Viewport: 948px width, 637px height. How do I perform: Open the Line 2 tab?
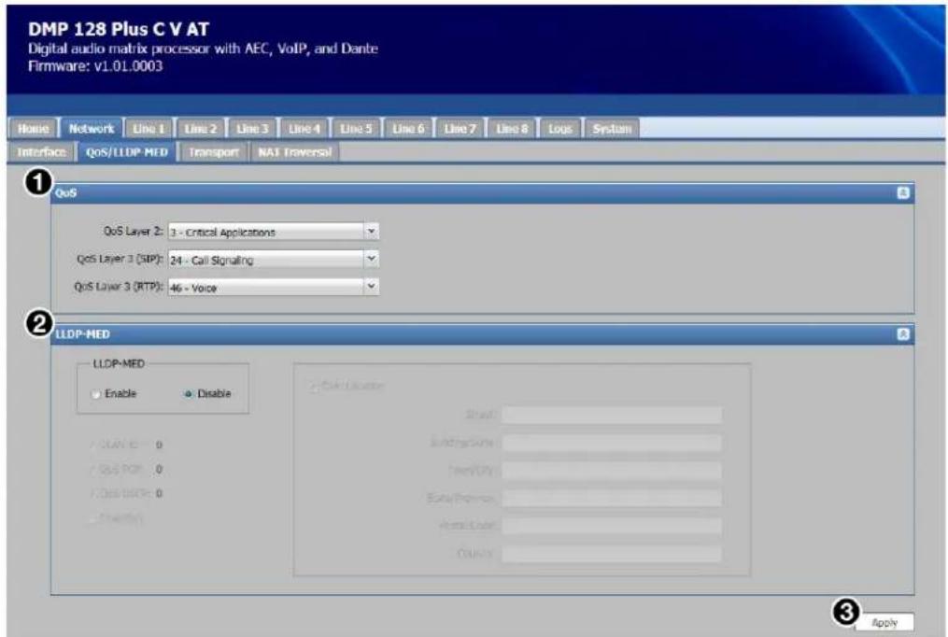tap(200, 128)
